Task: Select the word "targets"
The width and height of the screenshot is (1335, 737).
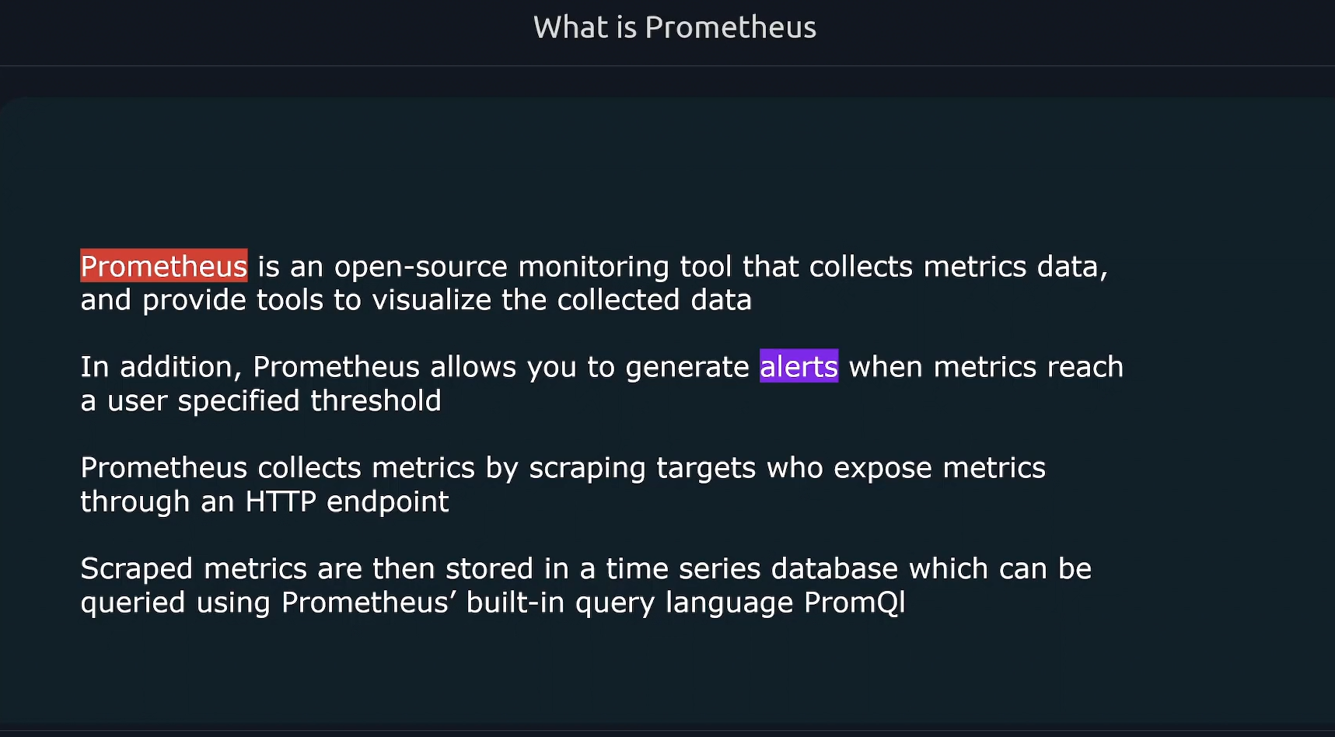Action: (706, 469)
